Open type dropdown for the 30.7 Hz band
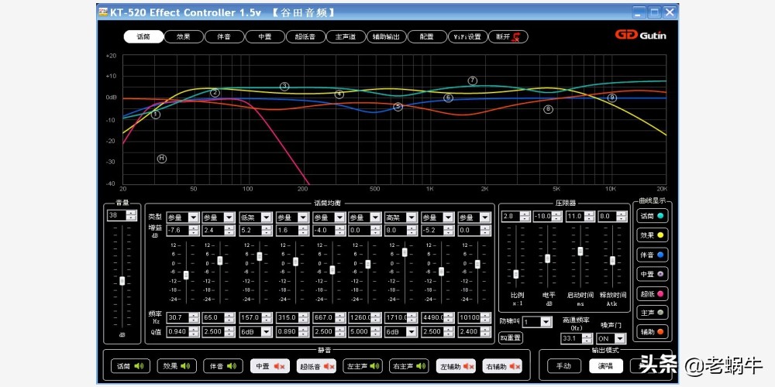Viewport: 775px width, 387px height. (194, 217)
